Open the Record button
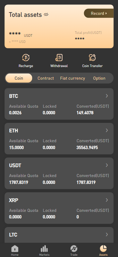The height and width of the screenshot is (257, 118). pyautogui.click(x=99, y=13)
